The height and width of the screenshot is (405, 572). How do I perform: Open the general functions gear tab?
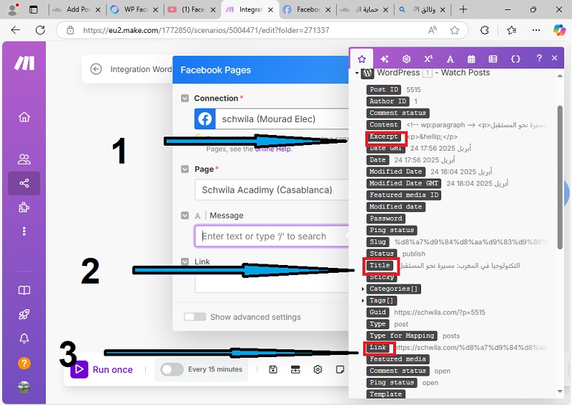[406, 59]
